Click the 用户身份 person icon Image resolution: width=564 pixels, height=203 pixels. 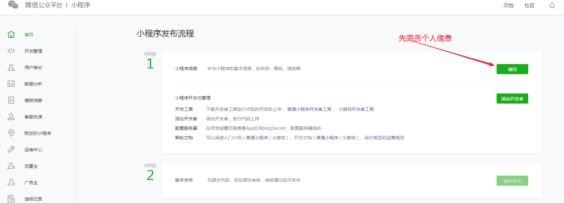point(11,67)
